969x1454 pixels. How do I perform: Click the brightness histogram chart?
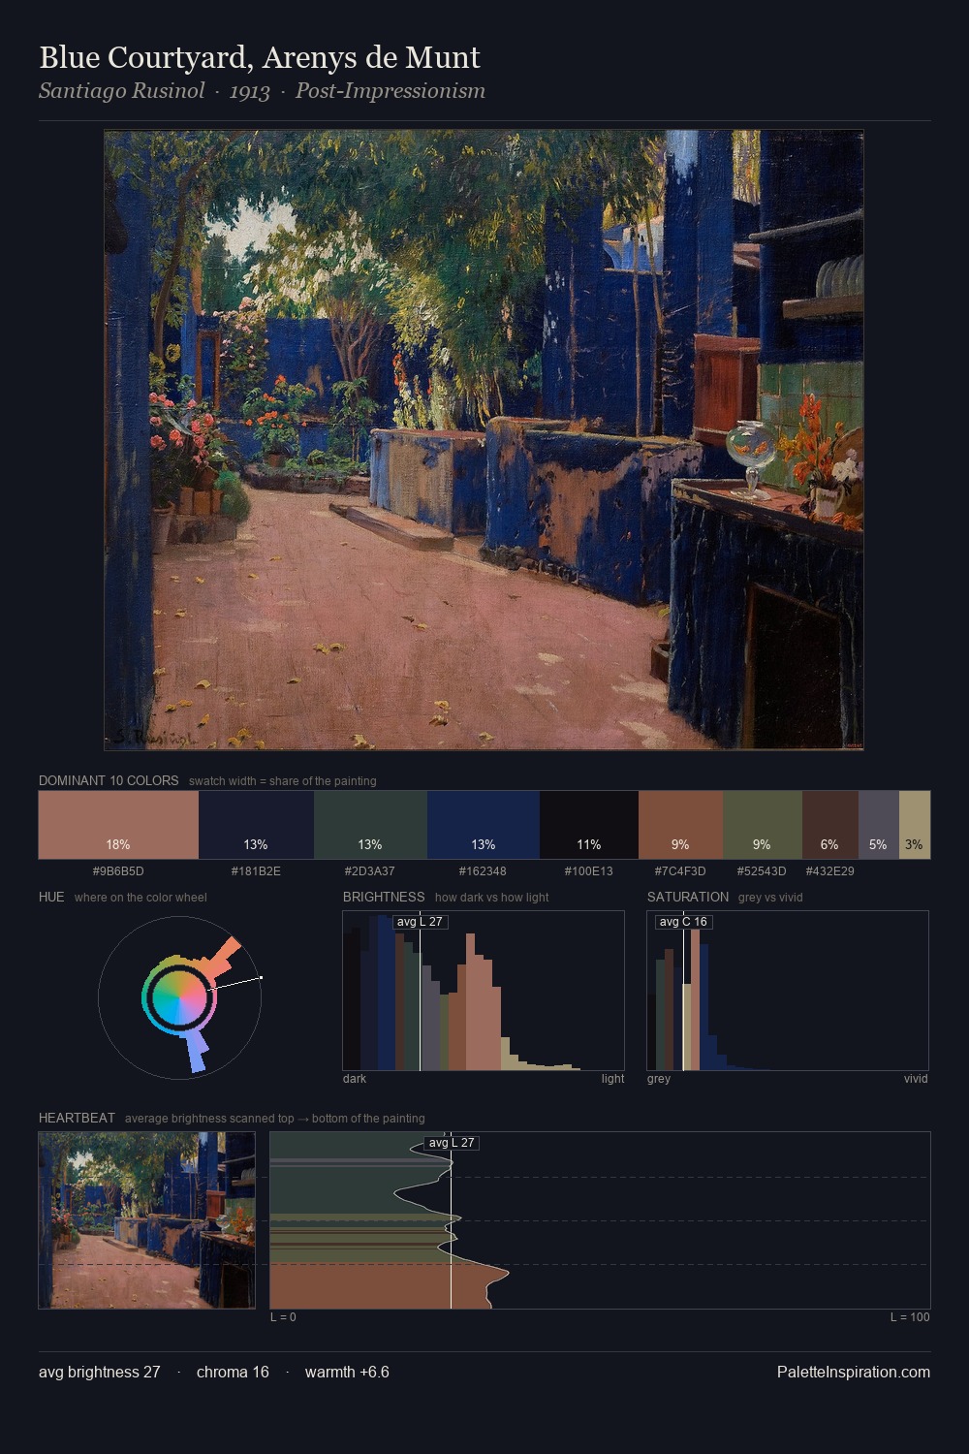click(x=484, y=991)
